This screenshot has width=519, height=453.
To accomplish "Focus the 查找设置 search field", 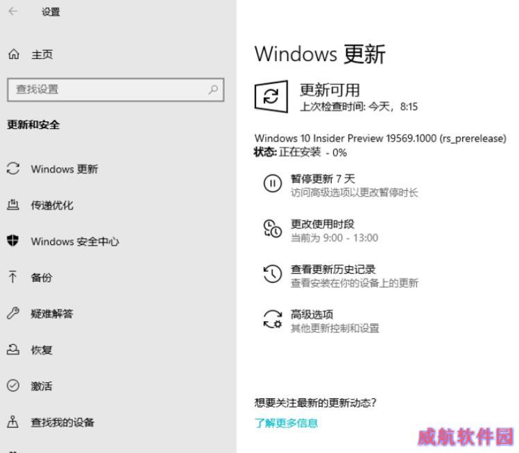I will 115,89.
